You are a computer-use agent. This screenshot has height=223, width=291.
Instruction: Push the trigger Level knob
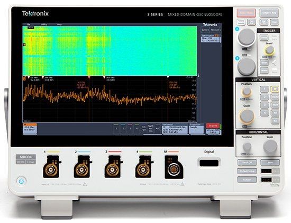pyautogui.click(x=269, y=50)
